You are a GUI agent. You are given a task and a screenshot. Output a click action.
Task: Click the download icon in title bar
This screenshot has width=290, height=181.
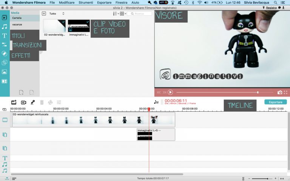click(283, 8)
